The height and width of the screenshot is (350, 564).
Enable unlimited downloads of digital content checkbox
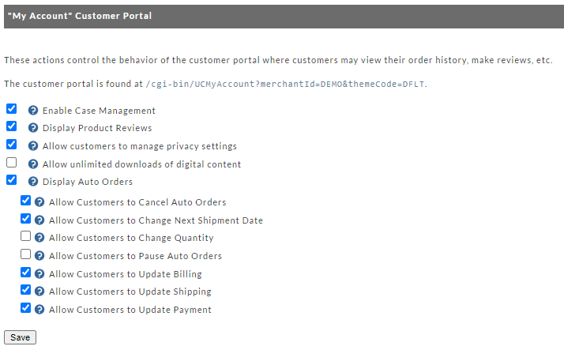coord(12,163)
